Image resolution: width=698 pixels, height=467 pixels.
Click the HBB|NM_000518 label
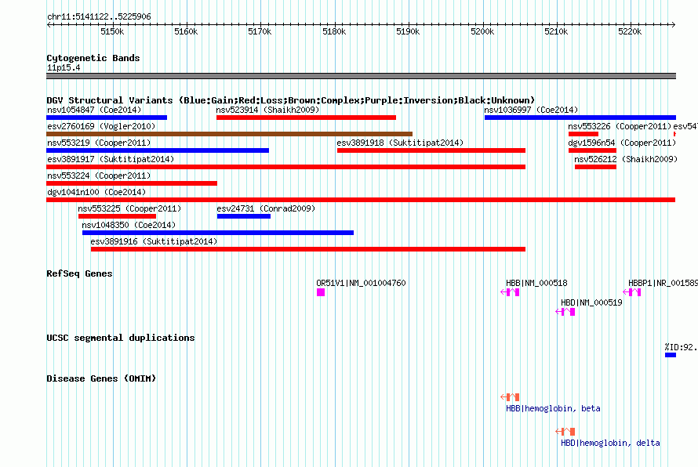coord(536,283)
